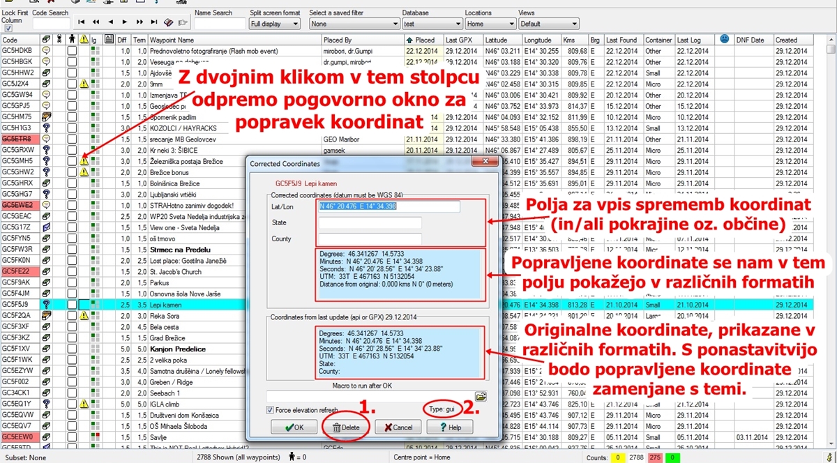The width and height of the screenshot is (837, 463).
Task: Click the cache type icon for GC5G17Z
Action: pyautogui.click(x=46, y=227)
